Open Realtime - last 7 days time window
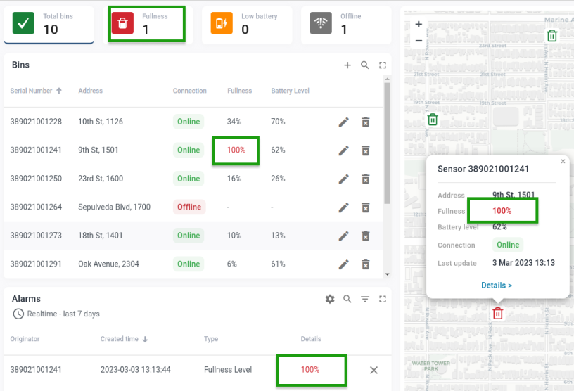This screenshot has width=574, height=391. pyautogui.click(x=56, y=314)
